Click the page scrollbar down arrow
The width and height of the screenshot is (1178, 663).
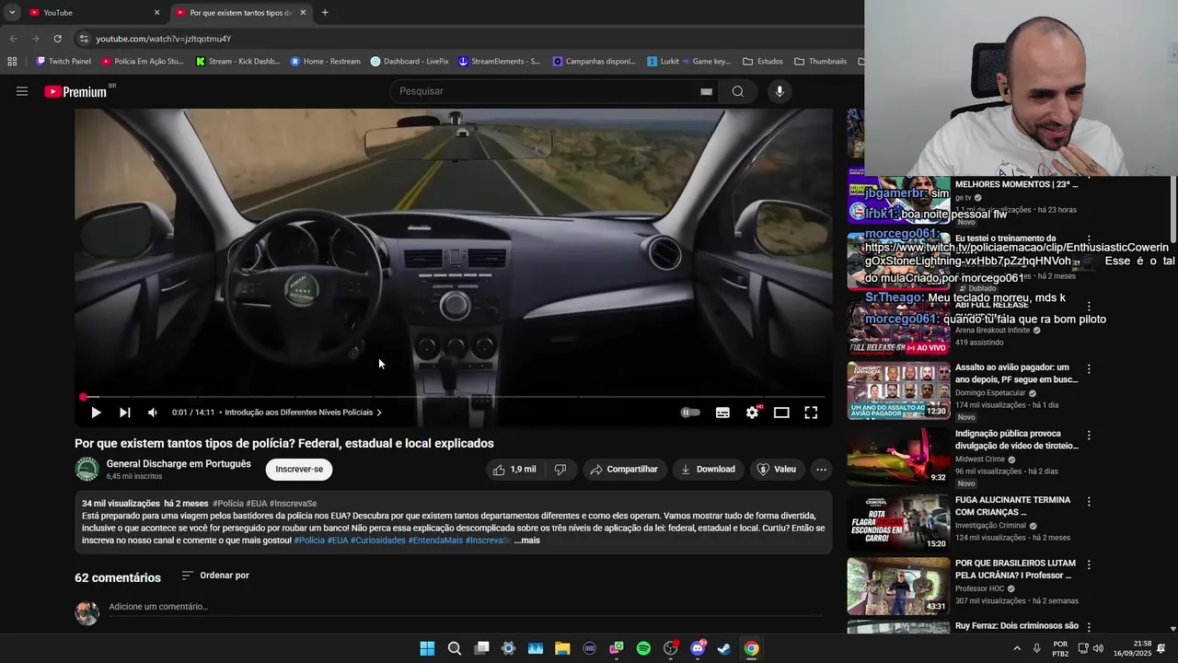[1172, 629]
